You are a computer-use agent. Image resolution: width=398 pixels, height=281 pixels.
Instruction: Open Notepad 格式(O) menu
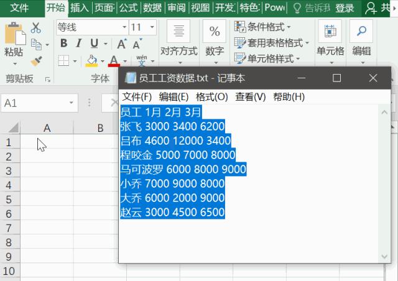pos(212,97)
